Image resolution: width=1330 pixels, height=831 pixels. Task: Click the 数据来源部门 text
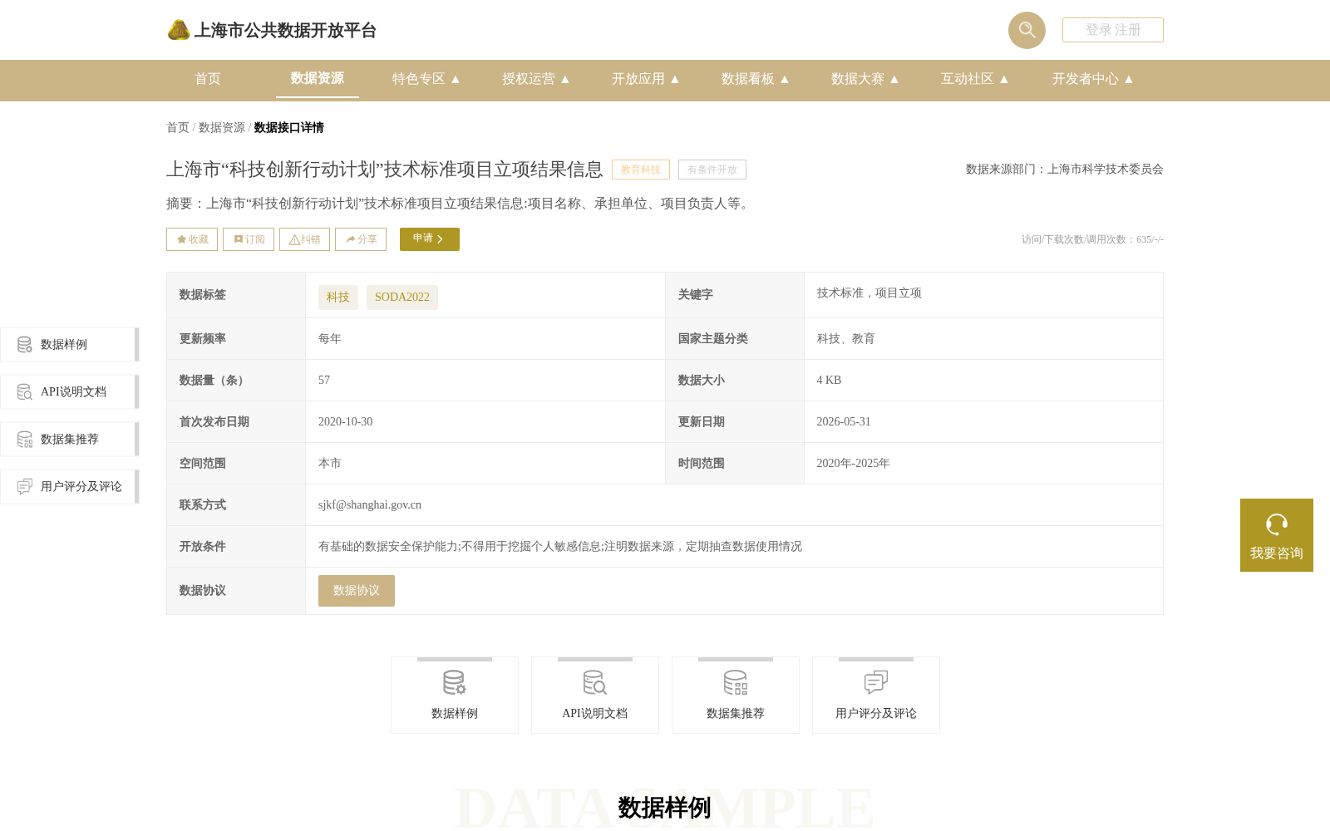click(1065, 169)
